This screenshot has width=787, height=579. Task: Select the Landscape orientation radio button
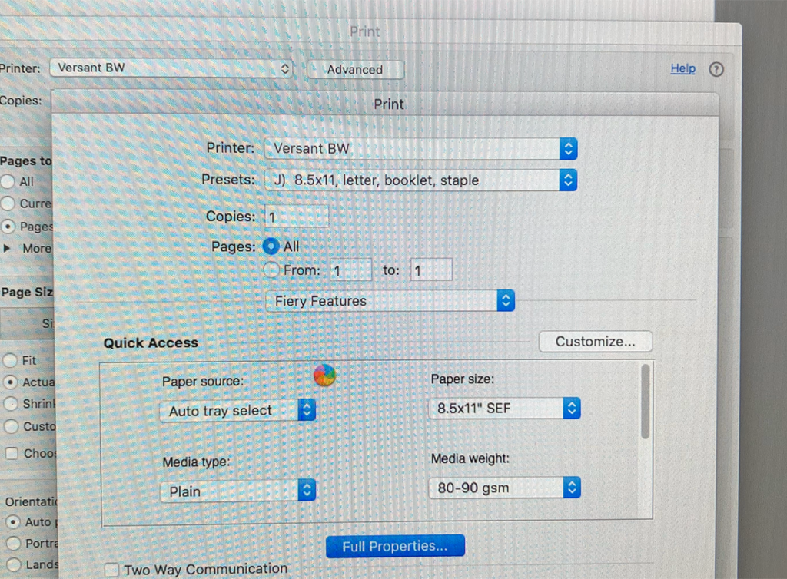(x=14, y=565)
